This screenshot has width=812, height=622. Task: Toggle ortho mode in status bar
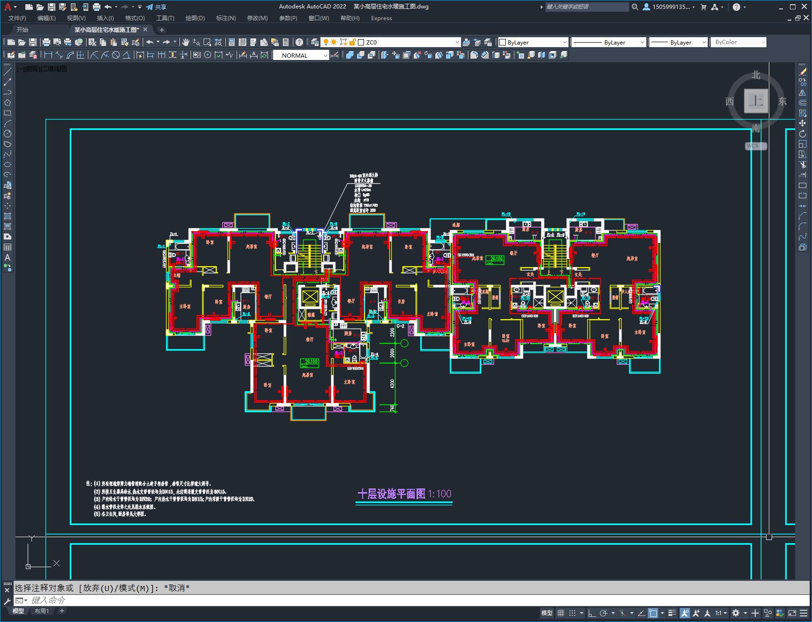click(x=592, y=613)
